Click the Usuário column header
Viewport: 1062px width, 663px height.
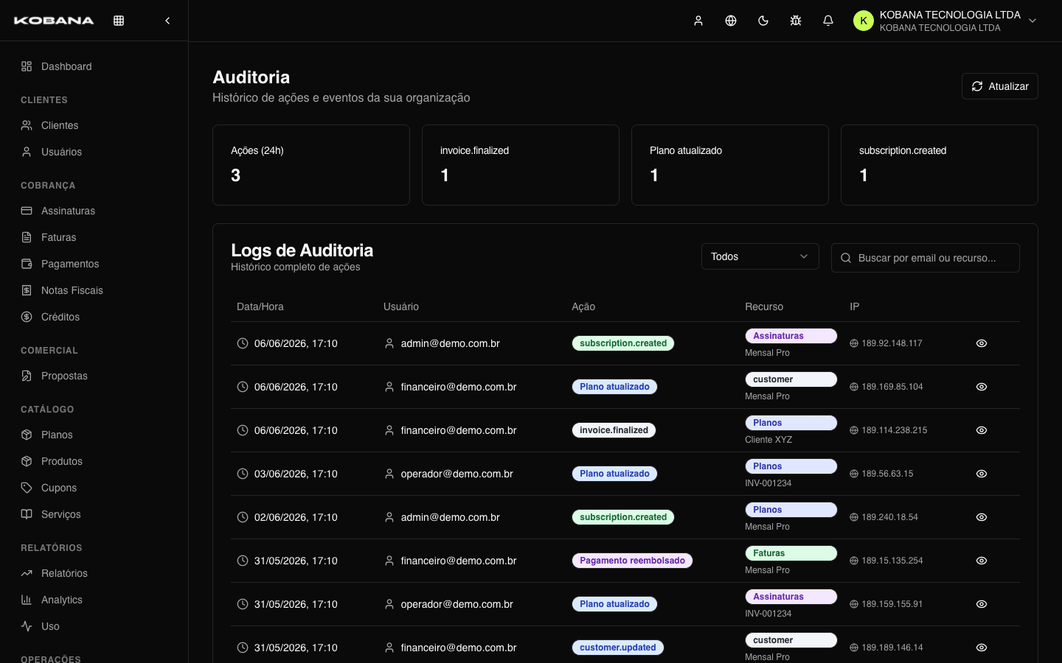401,306
